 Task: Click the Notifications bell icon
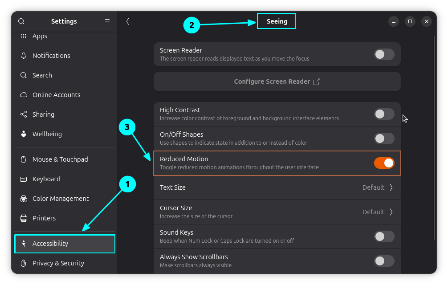(24, 56)
